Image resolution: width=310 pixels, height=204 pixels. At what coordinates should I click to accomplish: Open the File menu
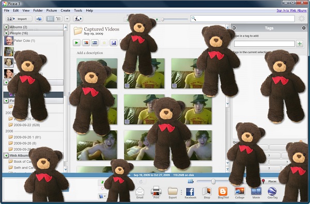tap(7, 10)
